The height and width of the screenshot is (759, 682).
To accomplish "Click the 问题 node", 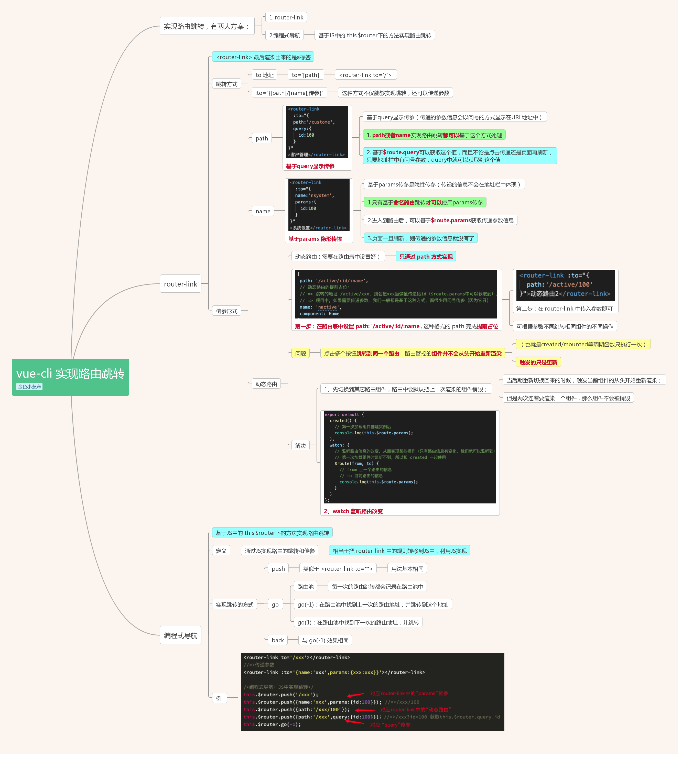I will (300, 353).
